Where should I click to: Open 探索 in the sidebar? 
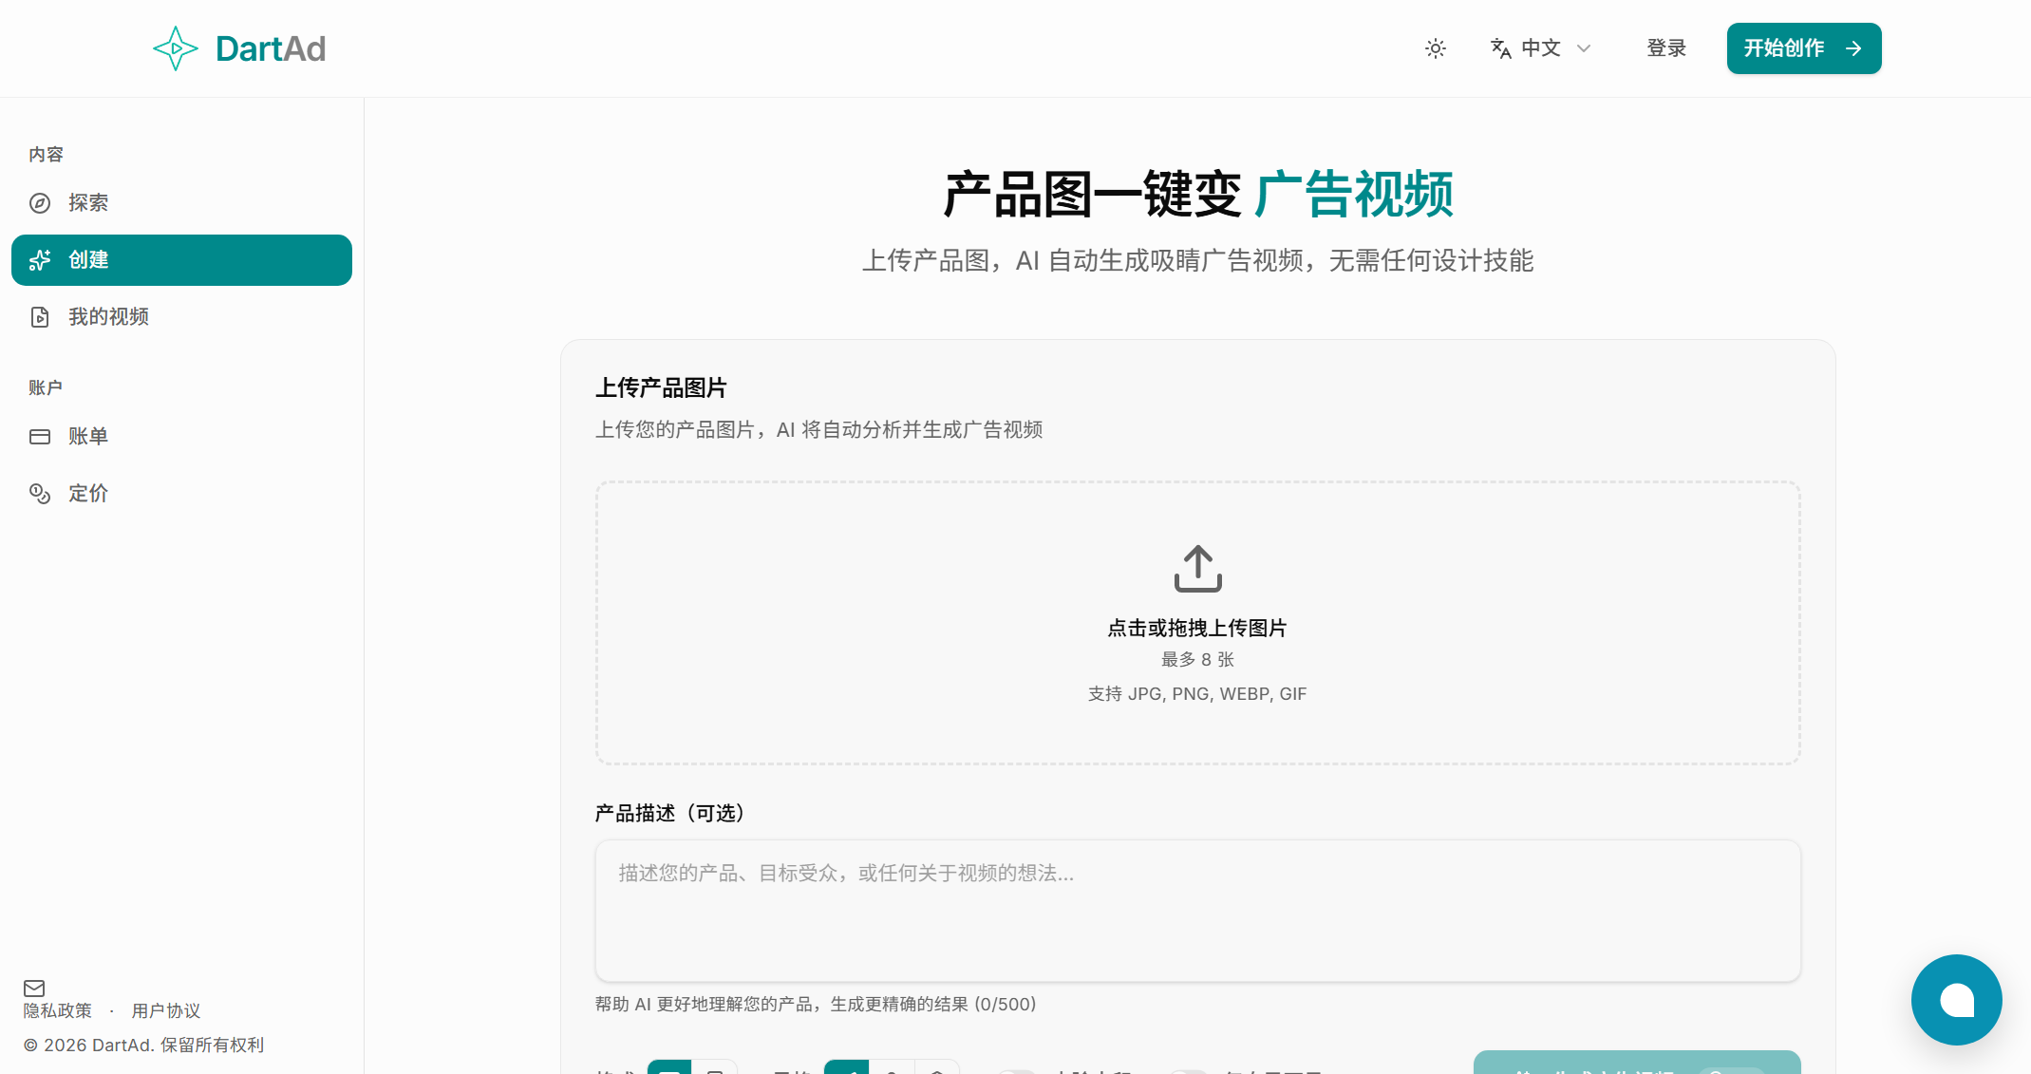click(x=181, y=203)
